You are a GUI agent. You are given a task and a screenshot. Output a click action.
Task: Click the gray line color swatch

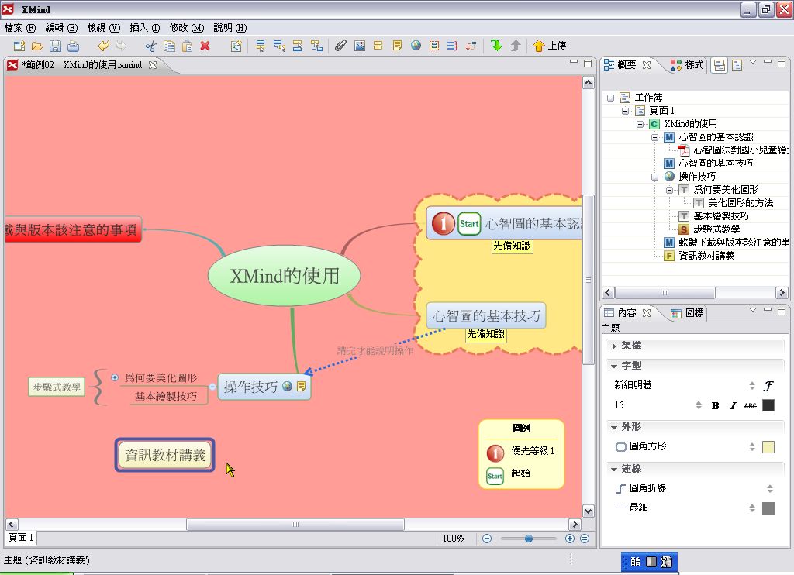pos(768,508)
